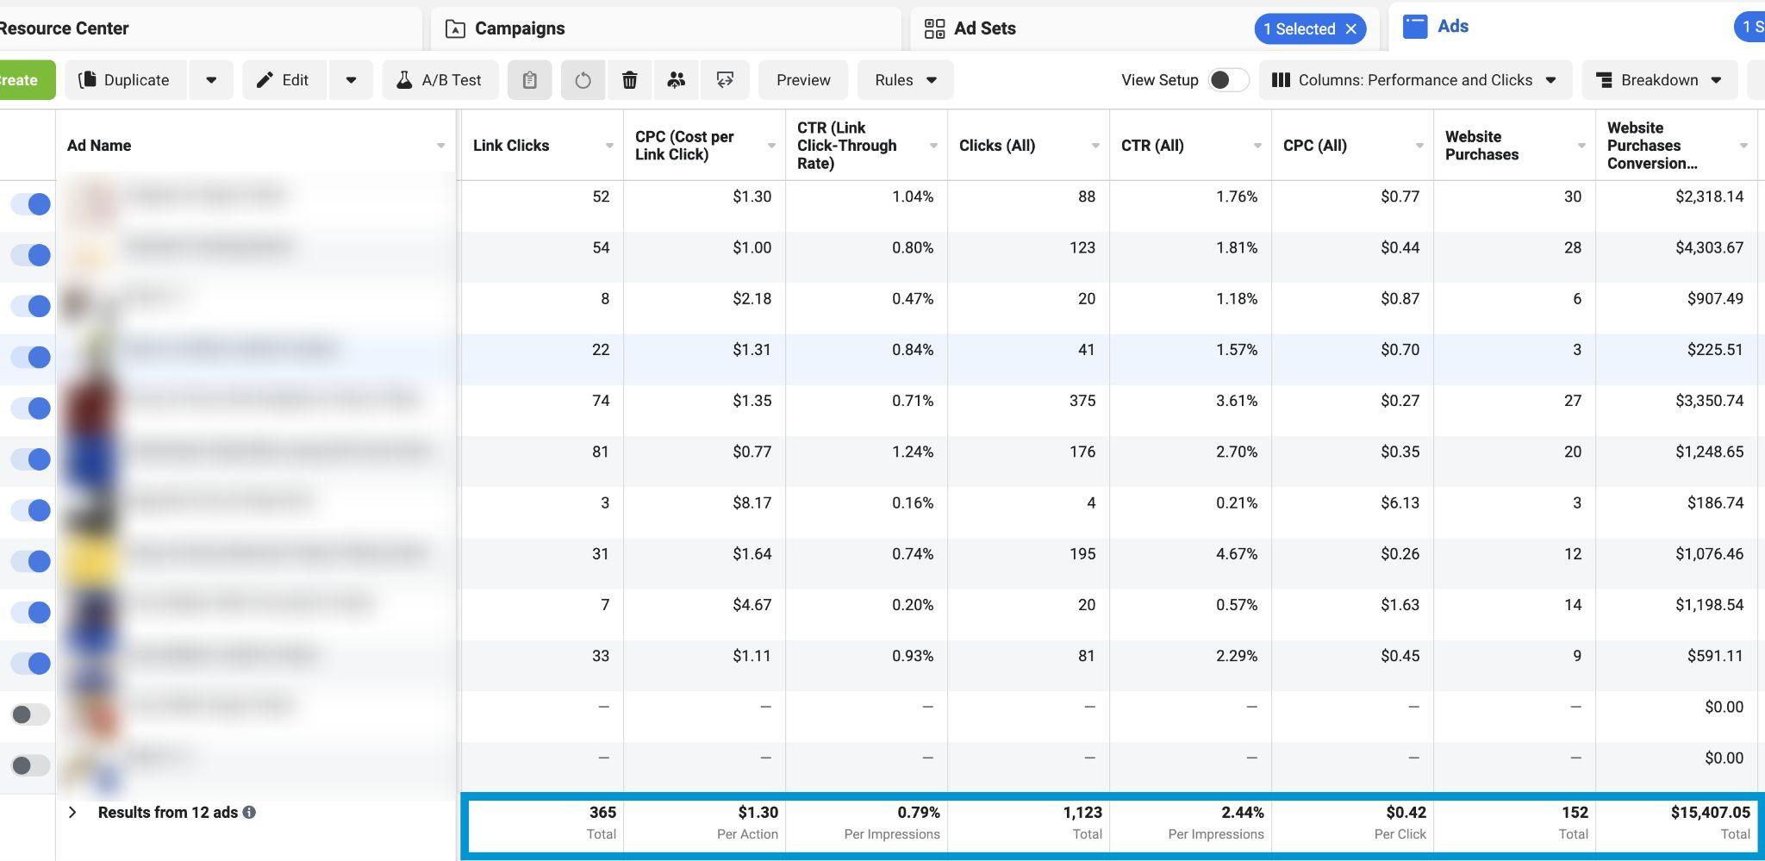Sort by the Link Clicks column header
Viewport: 1765px width, 861px height.
tap(511, 146)
